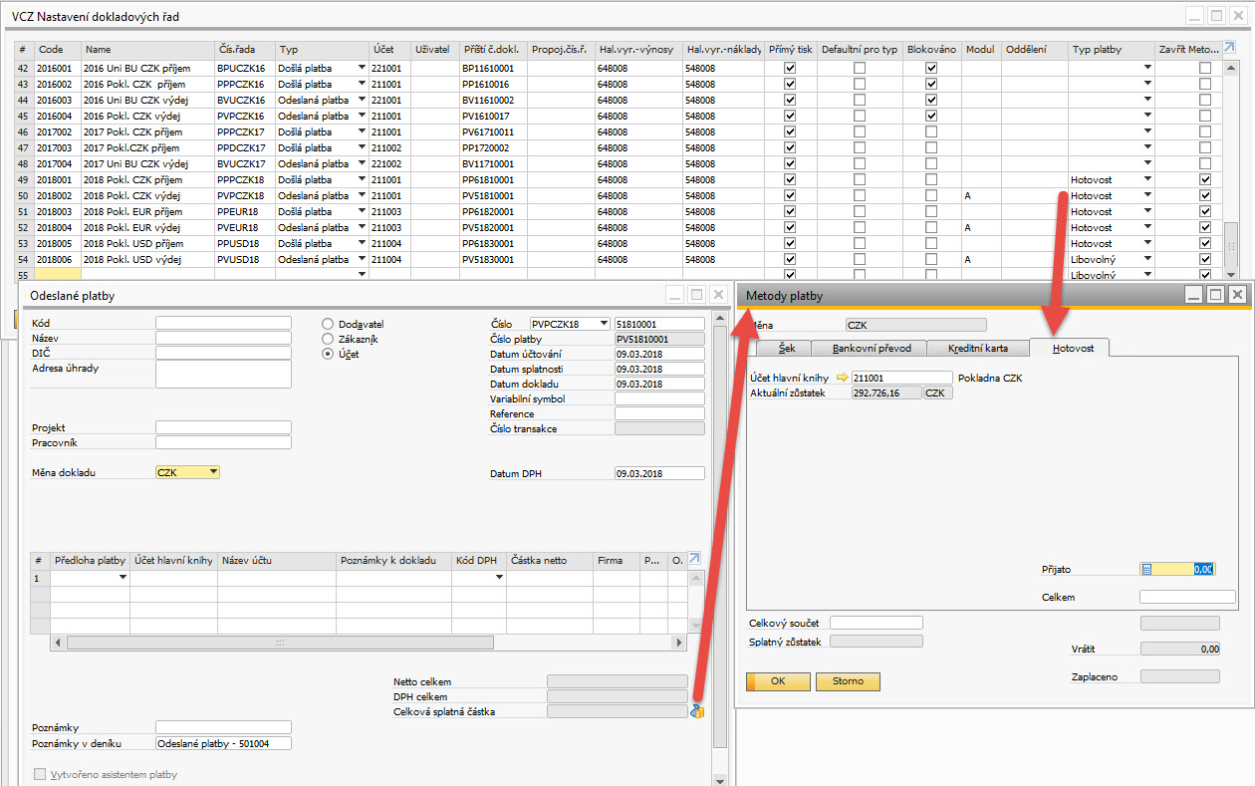The image size is (1255, 786).
Task: Confirm with the OK button
Action: point(778,681)
